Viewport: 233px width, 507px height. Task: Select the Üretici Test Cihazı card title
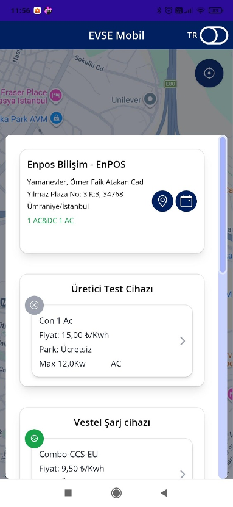click(x=112, y=289)
